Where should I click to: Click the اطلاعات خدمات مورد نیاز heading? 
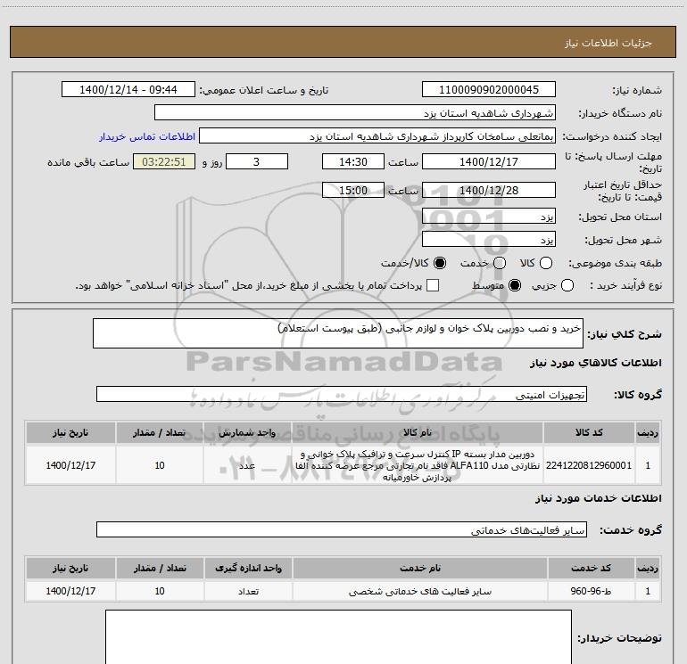pyautogui.click(x=598, y=498)
